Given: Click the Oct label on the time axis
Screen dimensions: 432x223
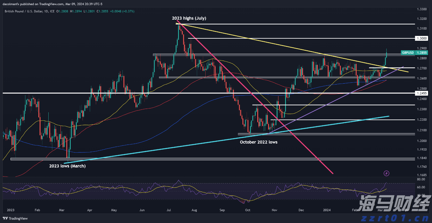Looking at the screenshot, I should 248,209.
